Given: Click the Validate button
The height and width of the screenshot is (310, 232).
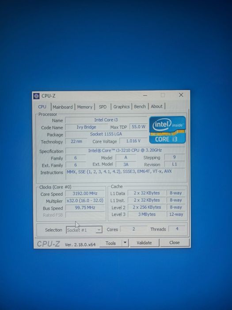Looking at the screenshot, I should (x=144, y=243).
